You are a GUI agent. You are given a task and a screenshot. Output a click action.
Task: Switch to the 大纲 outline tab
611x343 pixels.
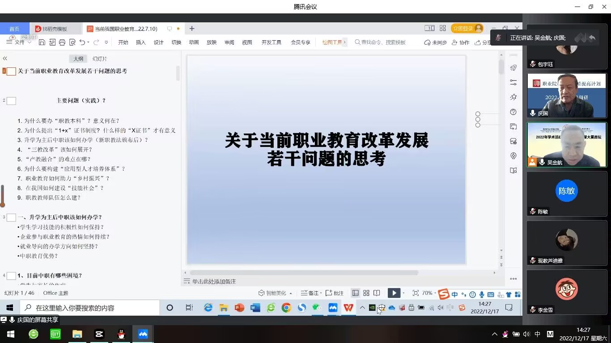[78, 59]
